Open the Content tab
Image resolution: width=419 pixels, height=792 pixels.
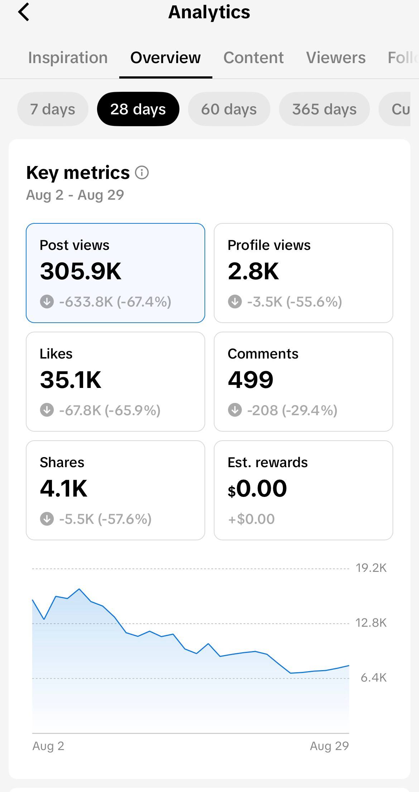pyautogui.click(x=254, y=58)
